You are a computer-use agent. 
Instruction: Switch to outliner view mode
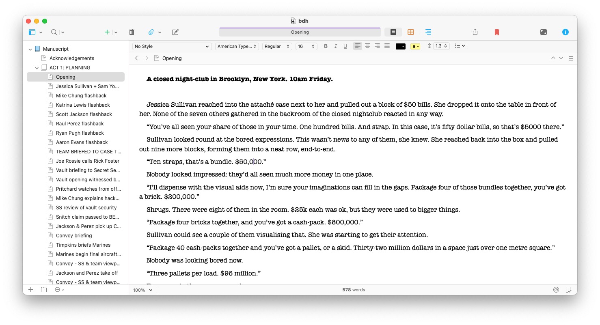pos(428,32)
